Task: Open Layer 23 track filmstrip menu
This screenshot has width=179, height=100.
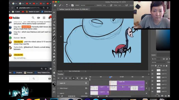Action: [x=86, y=83]
